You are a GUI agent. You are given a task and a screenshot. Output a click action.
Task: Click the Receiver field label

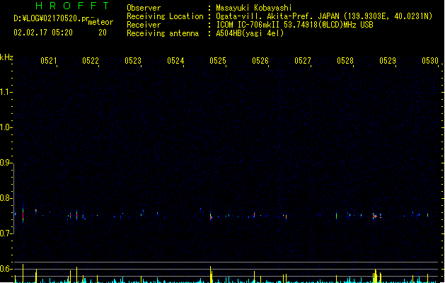tap(144, 25)
